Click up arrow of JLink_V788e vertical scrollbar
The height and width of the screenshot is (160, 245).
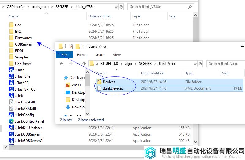coord(195,15)
